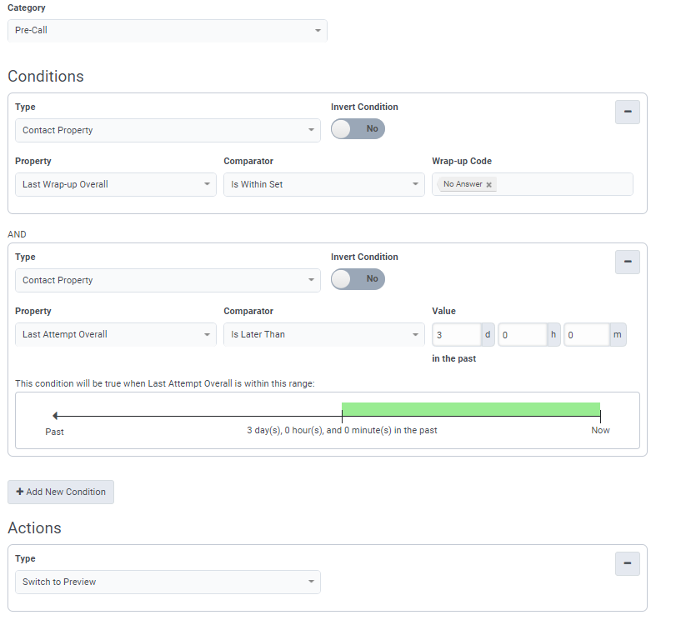Click the Add New Condition button
This screenshot has width=676, height=620.
[61, 492]
